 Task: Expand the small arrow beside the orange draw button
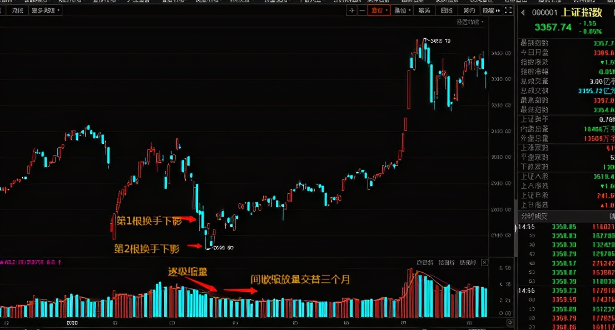coord(388,10)
